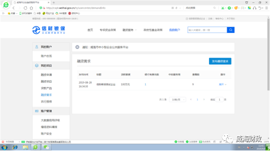
Task: Close the current browser tab
Action: [49, 3]
